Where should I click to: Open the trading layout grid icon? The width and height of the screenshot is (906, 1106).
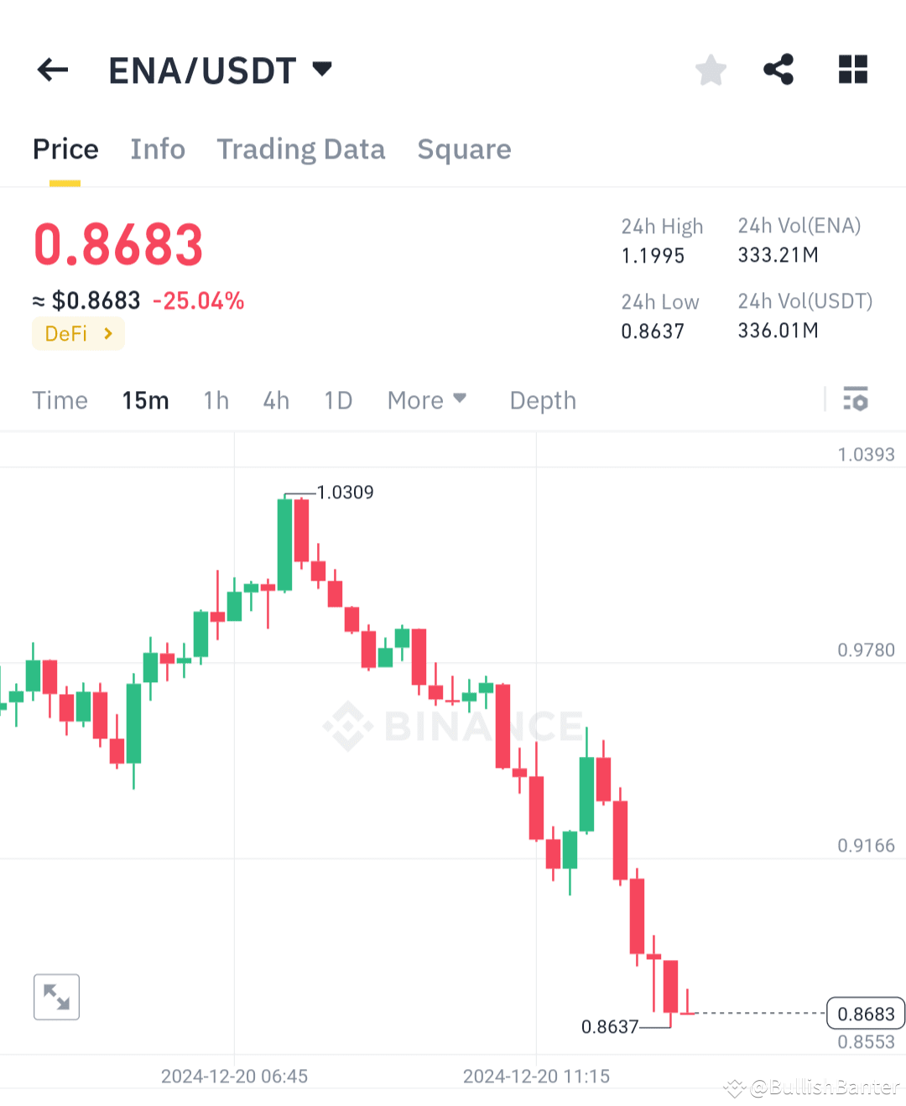click(852, 70)
